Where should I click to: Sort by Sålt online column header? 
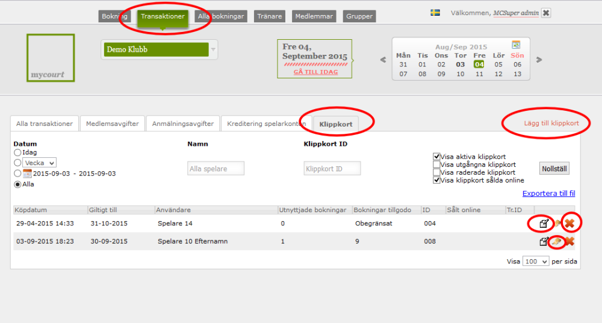(x=476, y=210)
